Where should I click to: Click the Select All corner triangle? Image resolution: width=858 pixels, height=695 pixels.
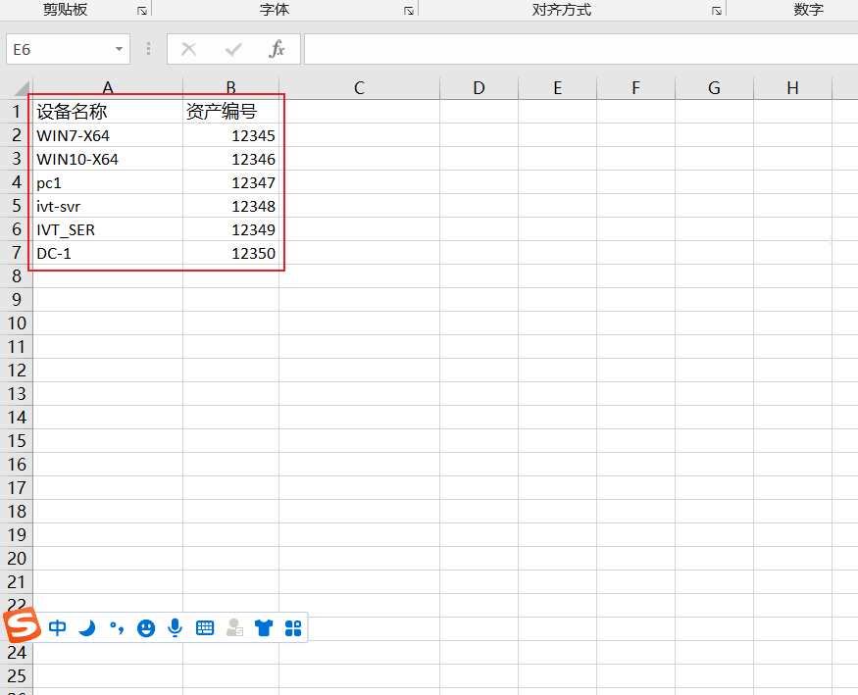pyautogui.click(x=21, y=89)
